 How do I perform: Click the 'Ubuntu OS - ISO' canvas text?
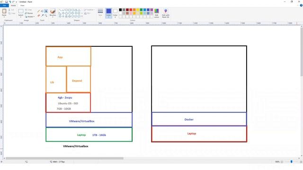pos(68,103)
